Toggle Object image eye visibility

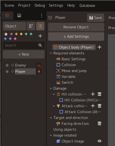point(100,141)
